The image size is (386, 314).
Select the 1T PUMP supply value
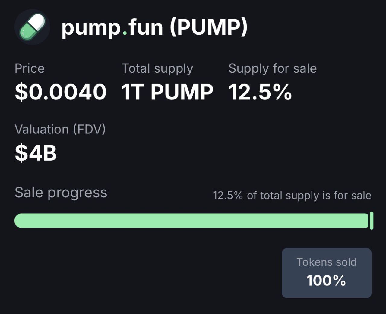click(x=167, y=92)
